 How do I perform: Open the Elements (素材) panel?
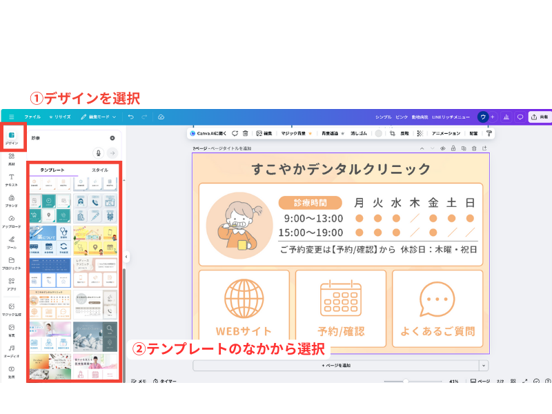point(12,159)
